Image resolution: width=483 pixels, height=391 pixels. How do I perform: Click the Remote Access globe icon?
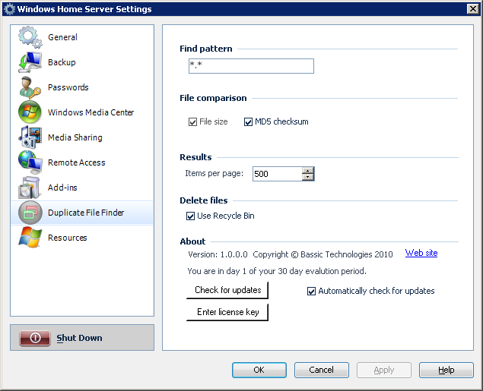click(30, 162)
